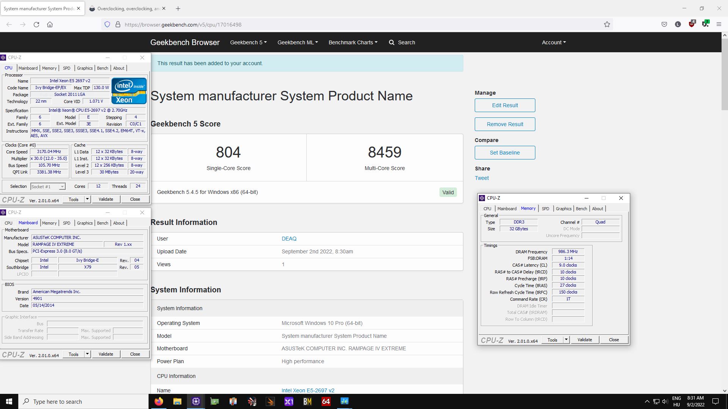728x409 pixels.
Task: Save the page to Pocket
Action: tap(664, 25)
